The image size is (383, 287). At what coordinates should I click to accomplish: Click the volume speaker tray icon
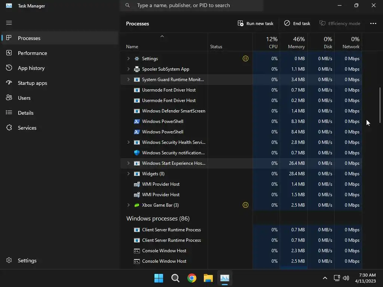[346, 278]
